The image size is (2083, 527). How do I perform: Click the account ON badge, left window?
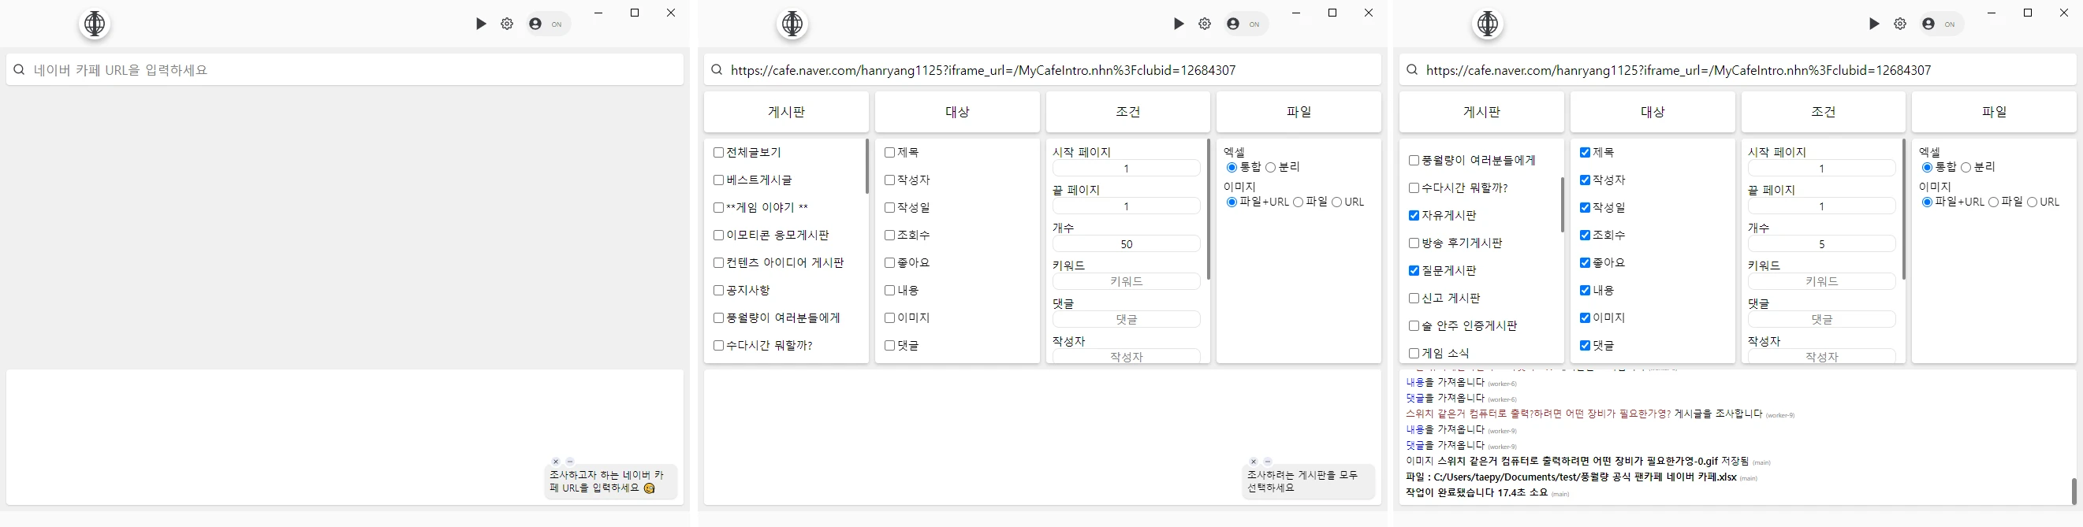547,24
